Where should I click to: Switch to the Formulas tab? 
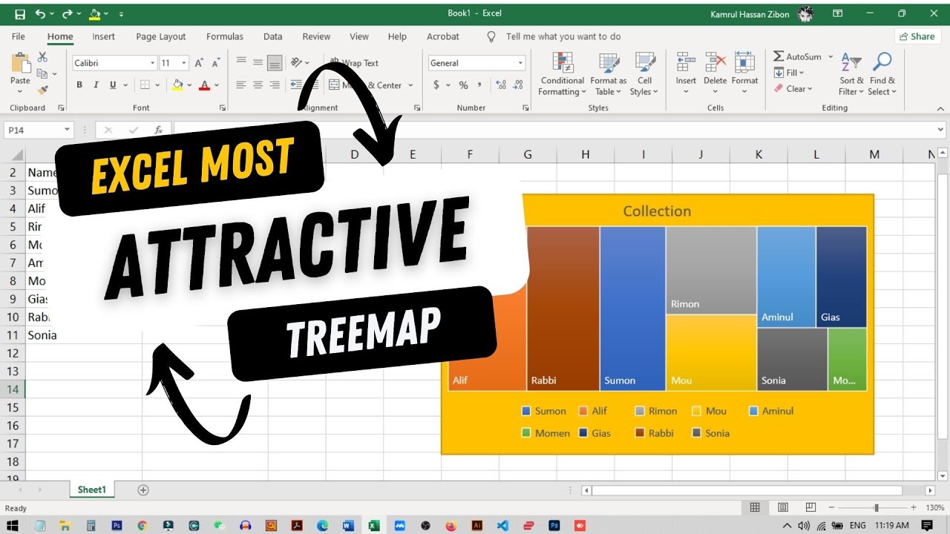click(x=225, y=36)
